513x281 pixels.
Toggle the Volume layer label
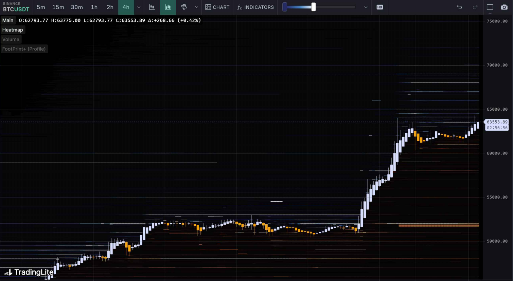pos(11,39)
